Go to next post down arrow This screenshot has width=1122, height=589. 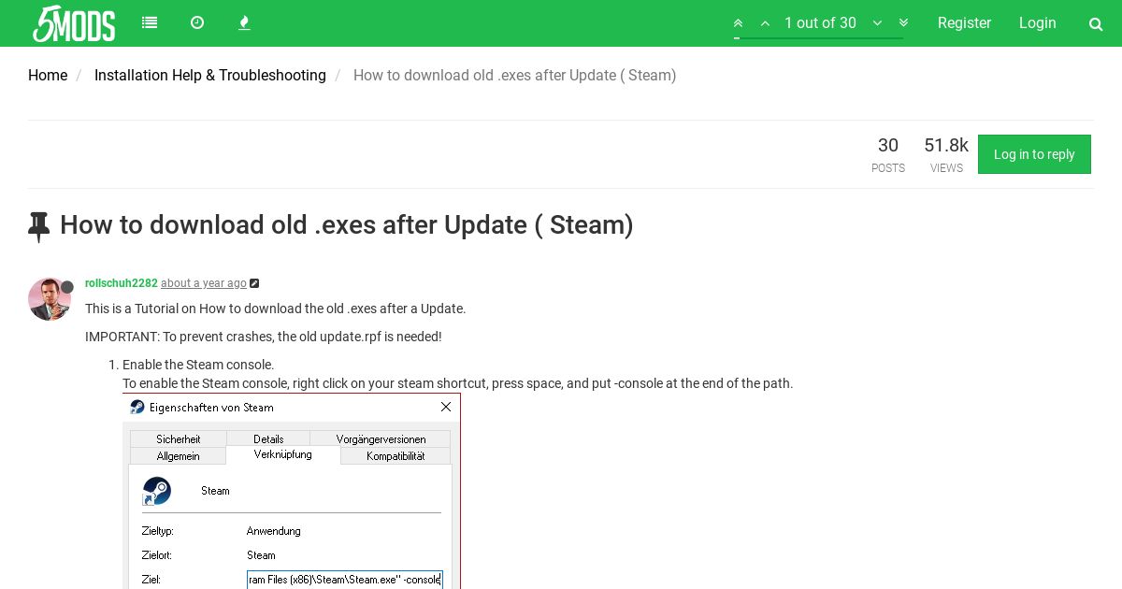coord(877,23)
